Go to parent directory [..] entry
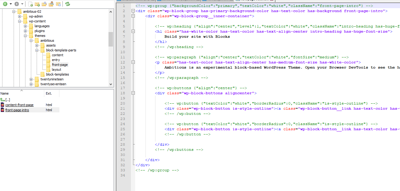400x191 pixels. tap(8, 99)
